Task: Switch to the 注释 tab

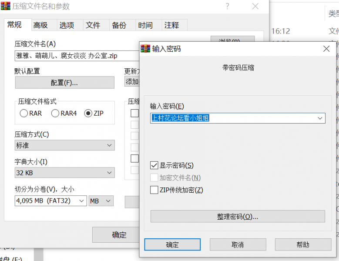Action: [x=171, y=25]
